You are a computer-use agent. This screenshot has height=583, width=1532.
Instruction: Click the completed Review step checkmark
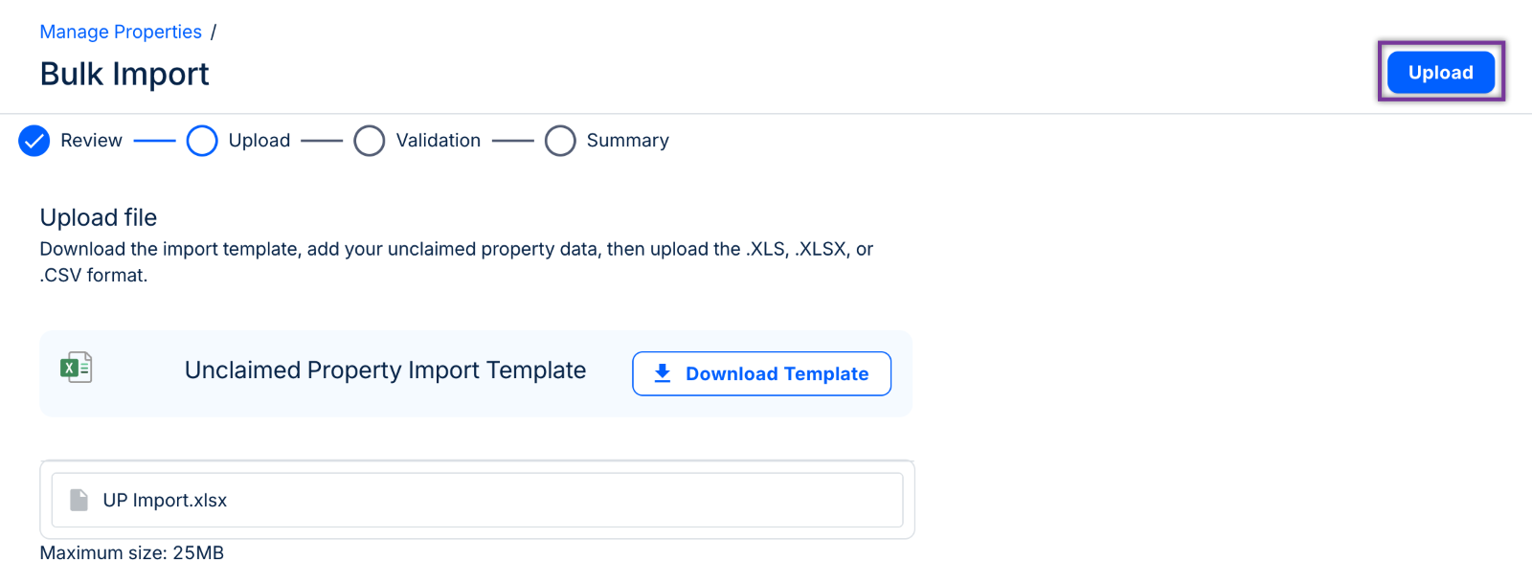click(34, 141)
